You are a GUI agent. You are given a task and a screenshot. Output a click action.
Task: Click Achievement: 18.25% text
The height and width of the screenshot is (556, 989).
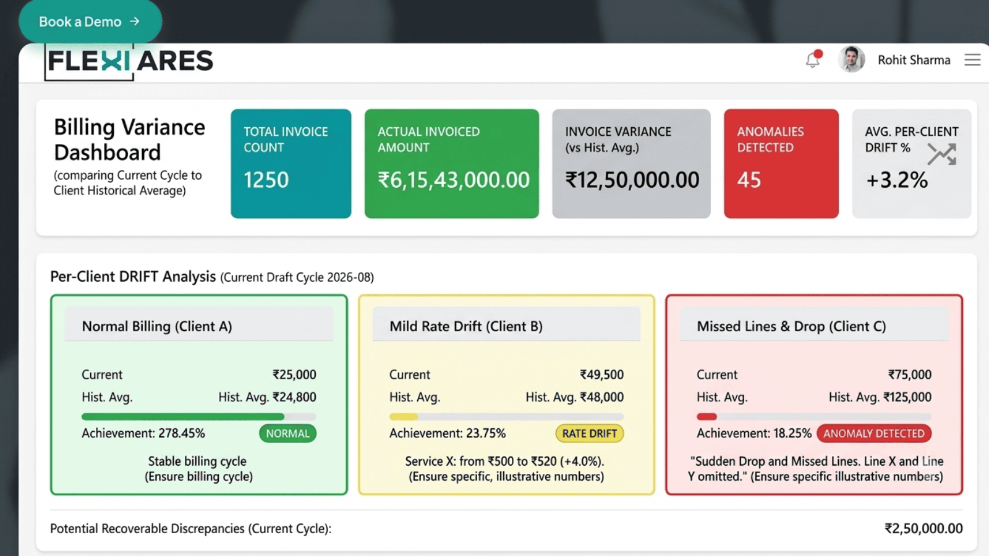[753, 434]
